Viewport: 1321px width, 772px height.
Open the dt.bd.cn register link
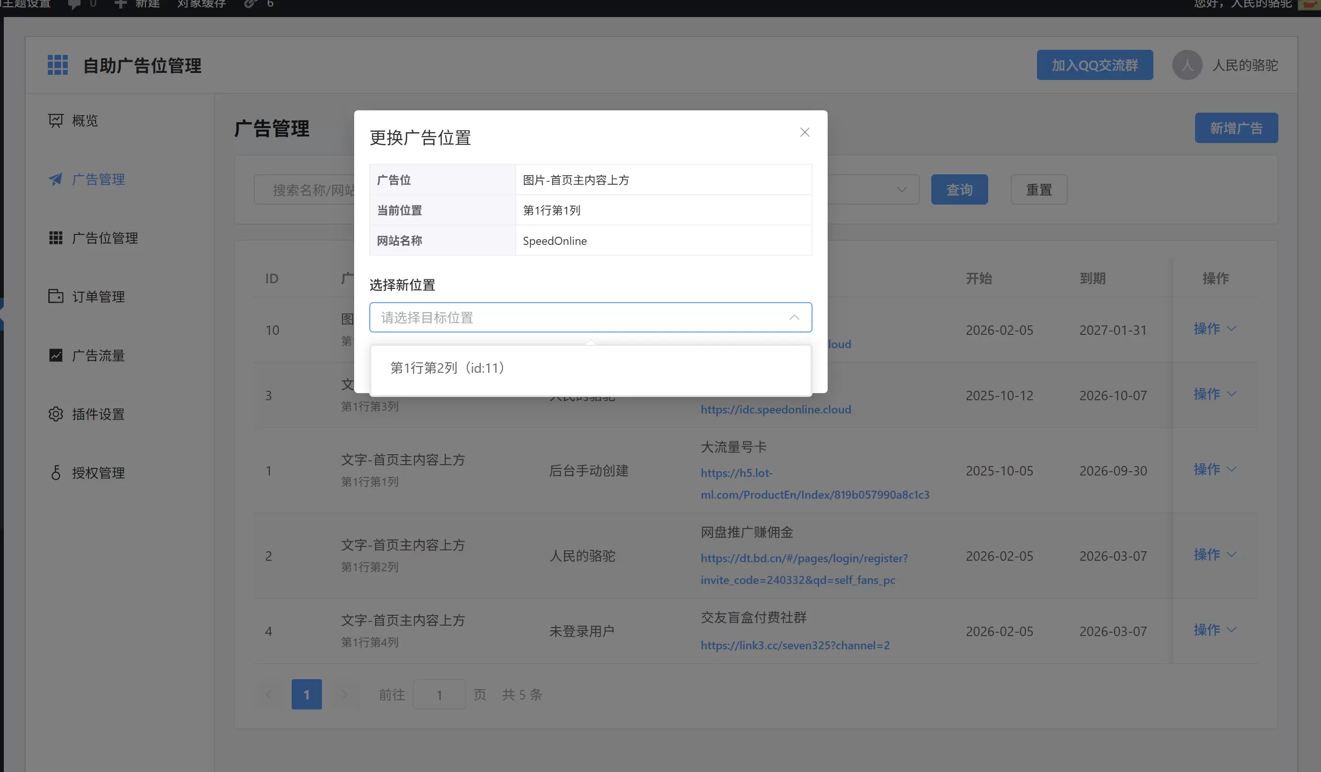(804, 569)
